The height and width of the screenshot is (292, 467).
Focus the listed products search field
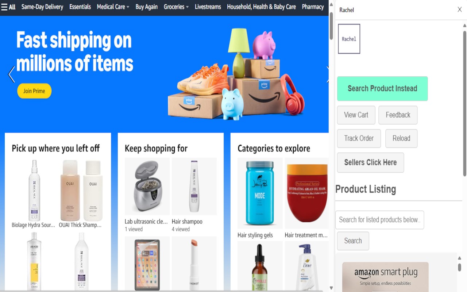(x=379, y=220)
